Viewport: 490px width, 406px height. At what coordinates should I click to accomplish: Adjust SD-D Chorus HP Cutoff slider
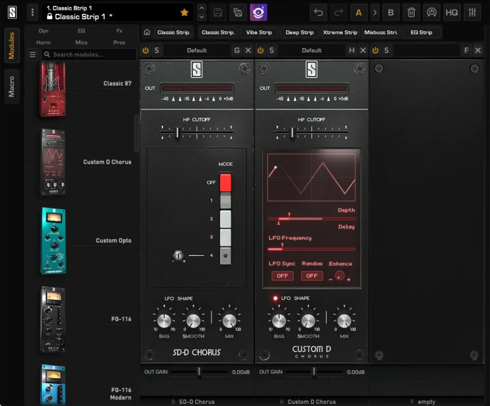177,133
